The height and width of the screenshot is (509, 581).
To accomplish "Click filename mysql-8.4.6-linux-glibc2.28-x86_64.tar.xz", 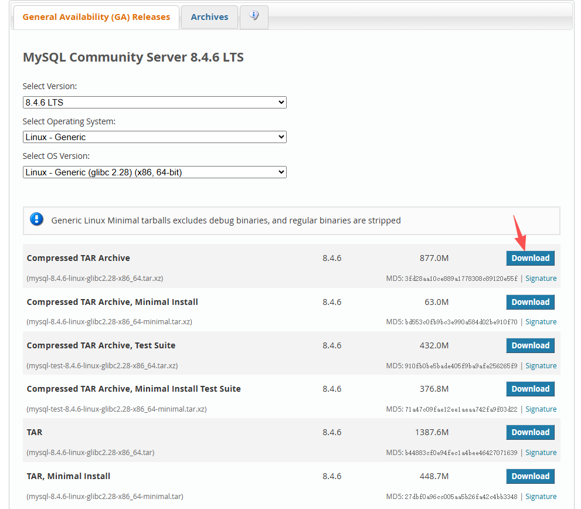I will [x=95, y=279].
